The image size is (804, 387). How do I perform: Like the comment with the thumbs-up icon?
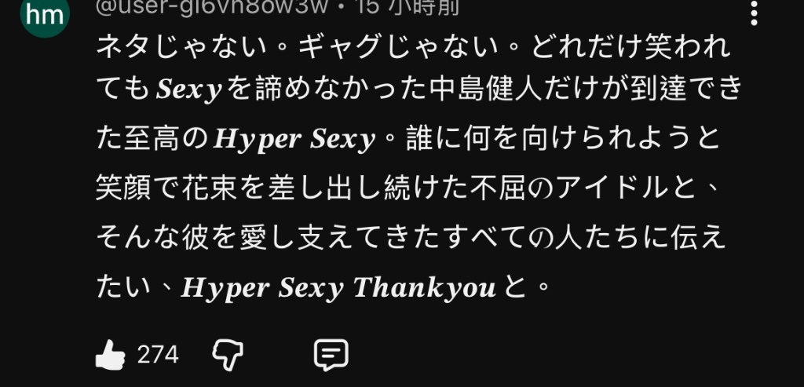[x=110, y=355]
